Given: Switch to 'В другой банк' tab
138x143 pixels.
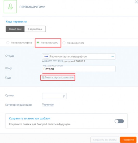Looking at the screenshot, I should click(x=35, y=29).
